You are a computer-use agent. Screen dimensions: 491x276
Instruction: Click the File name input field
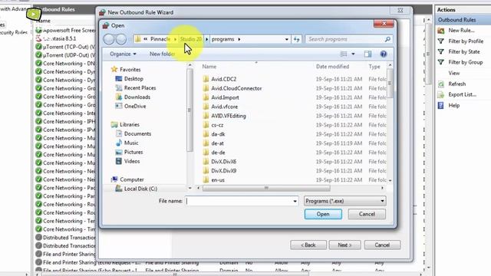coord(239,201)
